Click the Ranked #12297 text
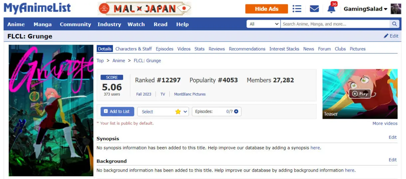 click(158, 80)
